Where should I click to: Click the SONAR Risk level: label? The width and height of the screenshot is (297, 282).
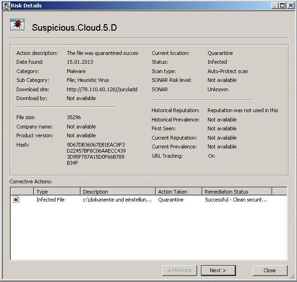coord(172,80)
